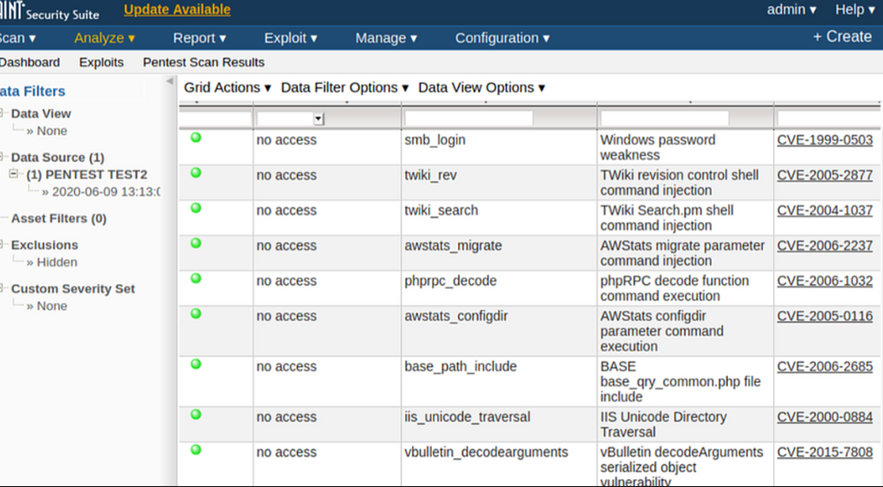Open CVE-2005-0116 link
This screenshot has width=883, height=487.
coord(825,316)
